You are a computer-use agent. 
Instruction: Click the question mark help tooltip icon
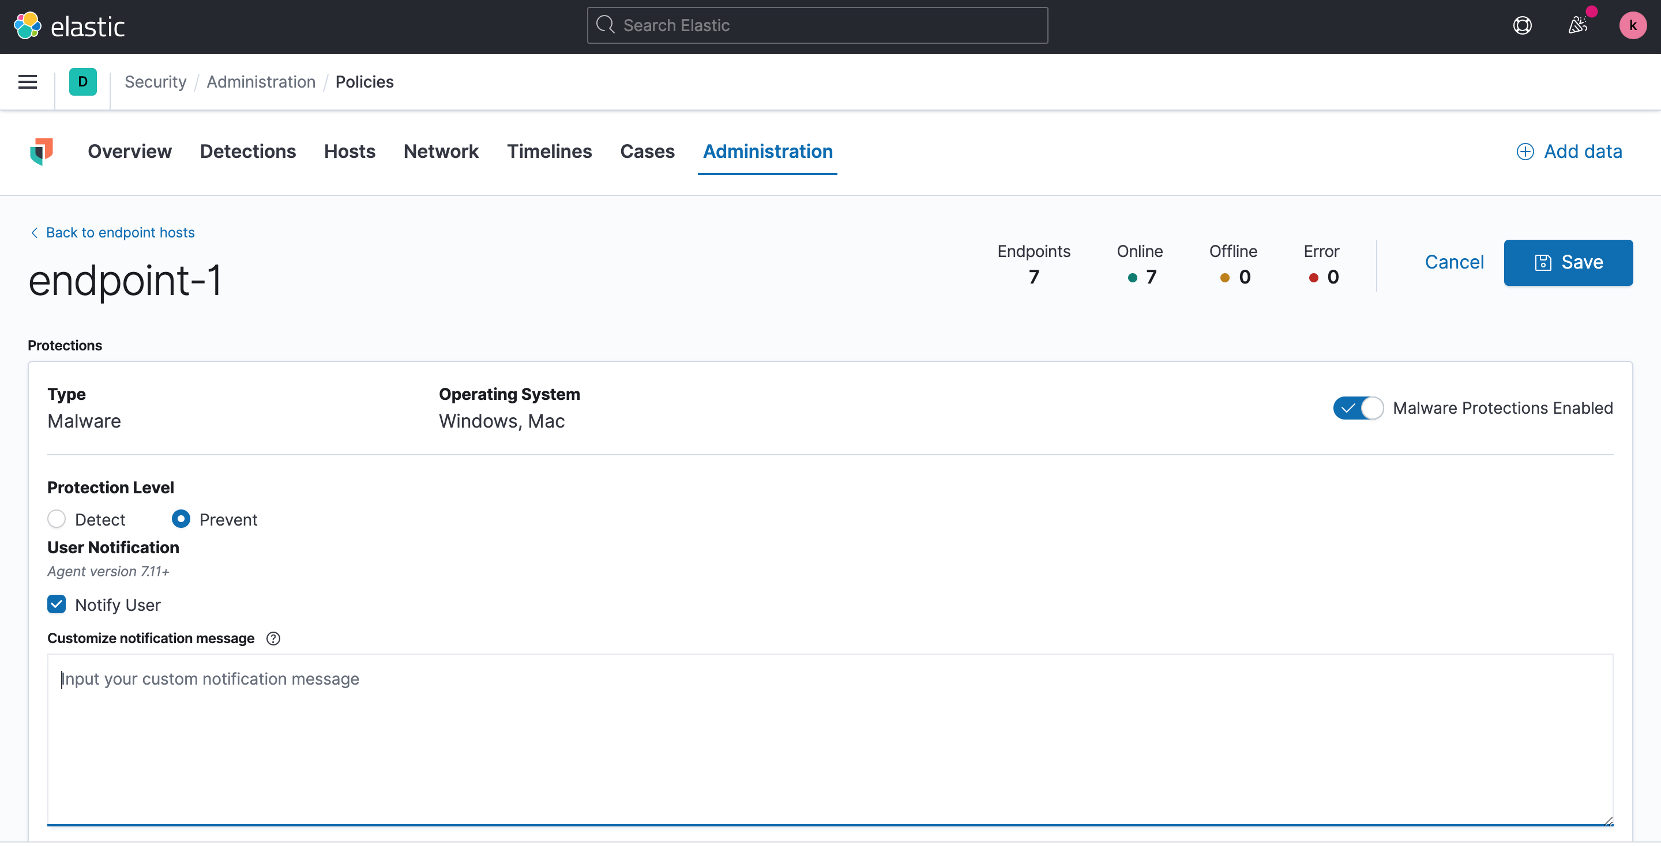click(273, 639)
